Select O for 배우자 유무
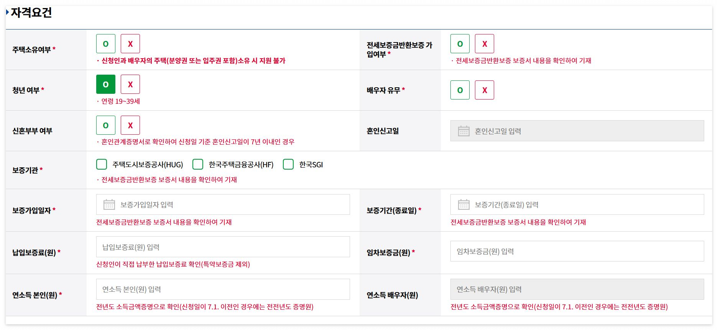718x330 pixels. point(460,90)
